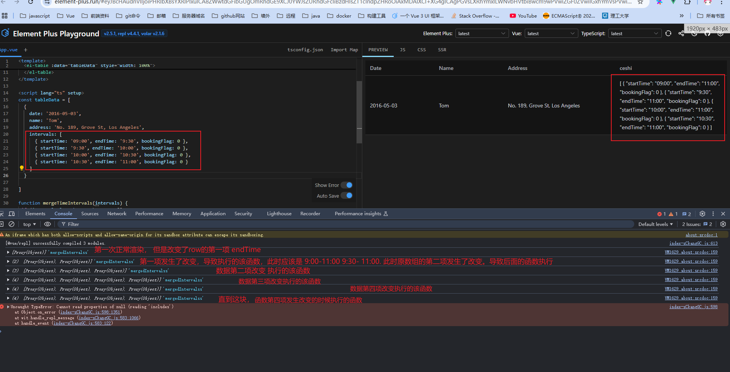Click the Element Plus logo icon
Viewport: 730px width, 372px height.
tap(5, 33)
